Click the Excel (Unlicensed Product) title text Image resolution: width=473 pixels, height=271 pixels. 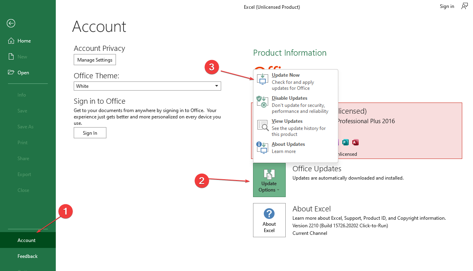point(272,7)
